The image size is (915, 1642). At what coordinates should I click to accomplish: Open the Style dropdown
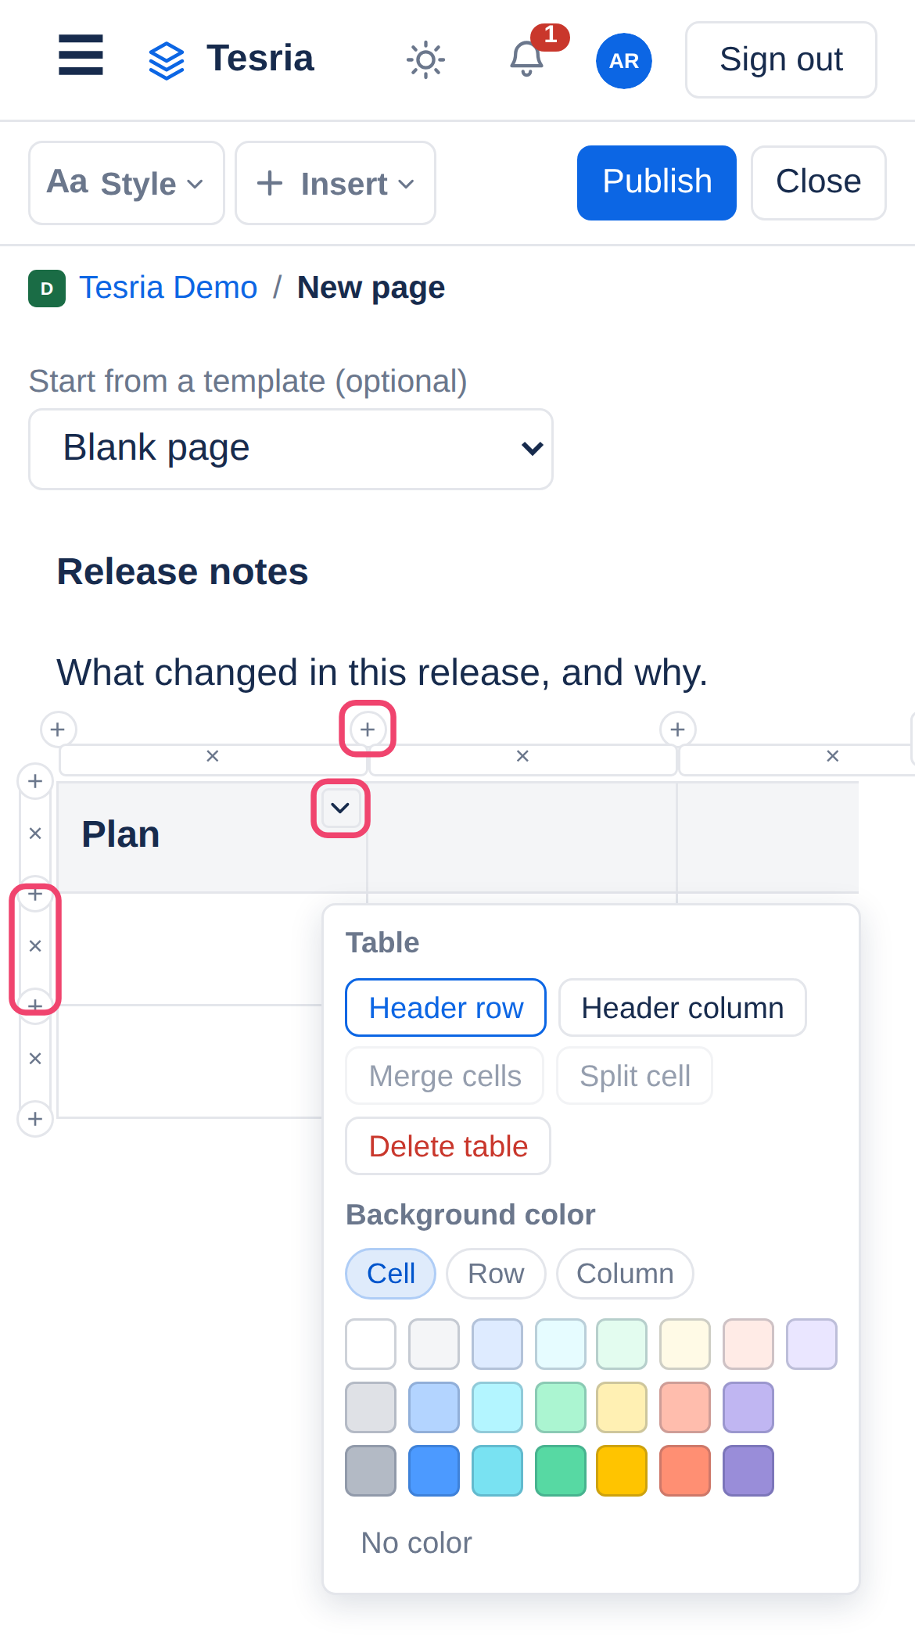pos(127,183)
